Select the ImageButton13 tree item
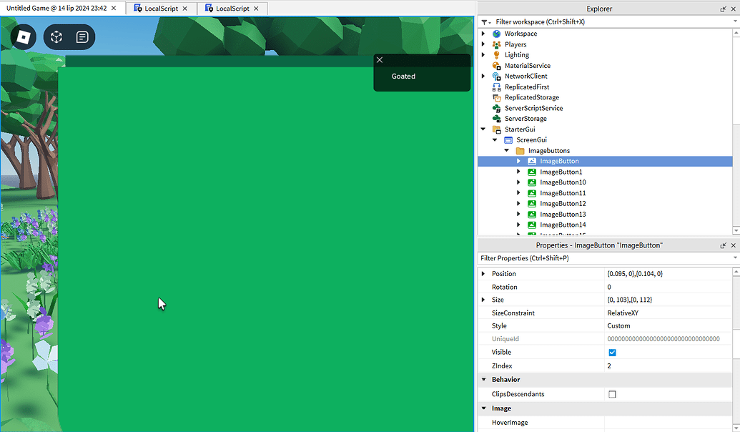This screenshot has width=740, height=432. (562, 214)
